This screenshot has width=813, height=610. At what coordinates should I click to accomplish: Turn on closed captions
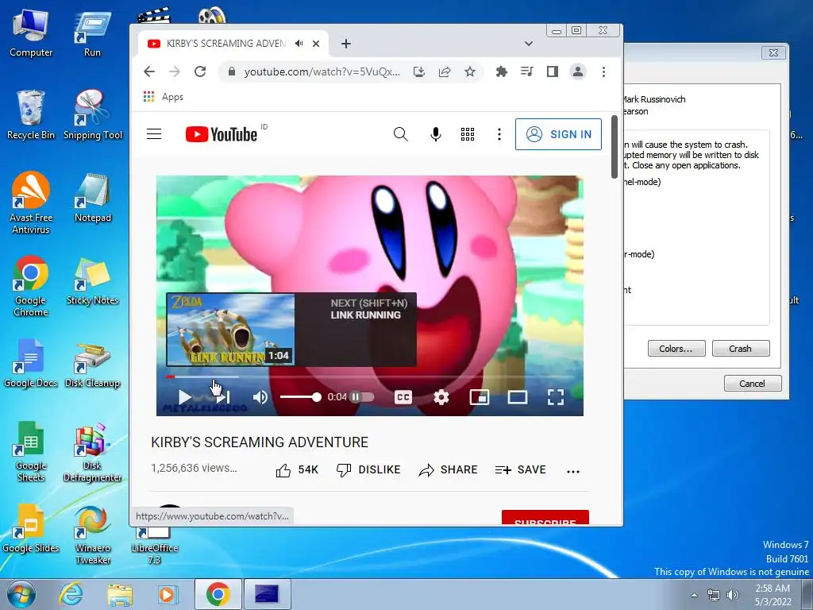point(403,397)
